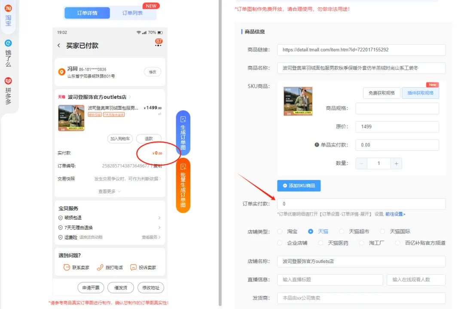Click the quantity value field
The height and width of the screenshot is (309, 464).
pyautogui.click(x=379, y=163)
